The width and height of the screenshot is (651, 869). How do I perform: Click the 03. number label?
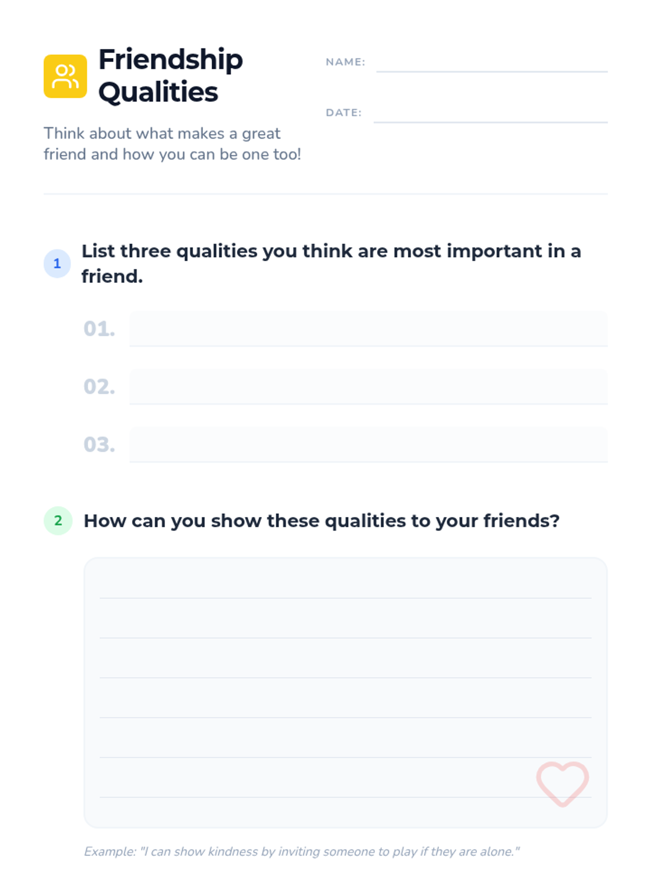coord(99,445)
